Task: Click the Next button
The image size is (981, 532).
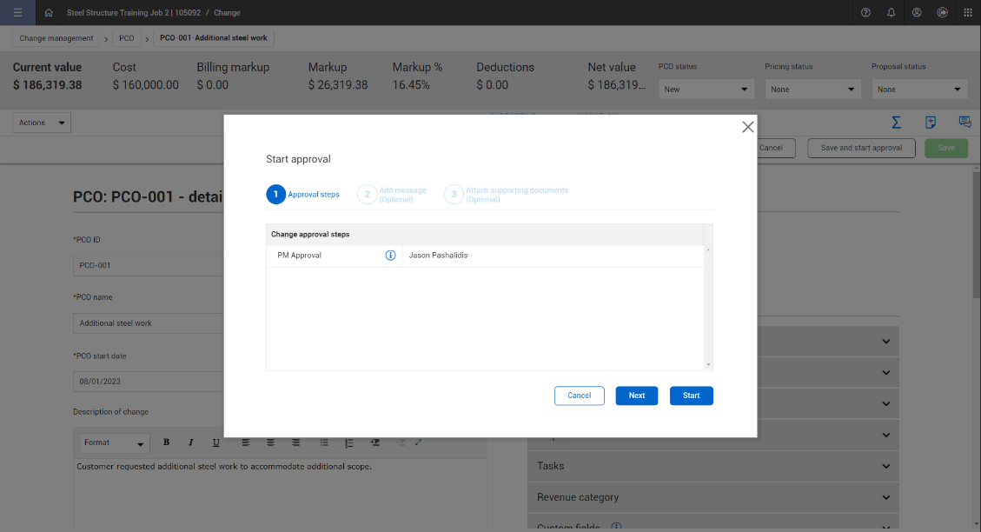Action: pyautogui.click(x=637, y=396)
